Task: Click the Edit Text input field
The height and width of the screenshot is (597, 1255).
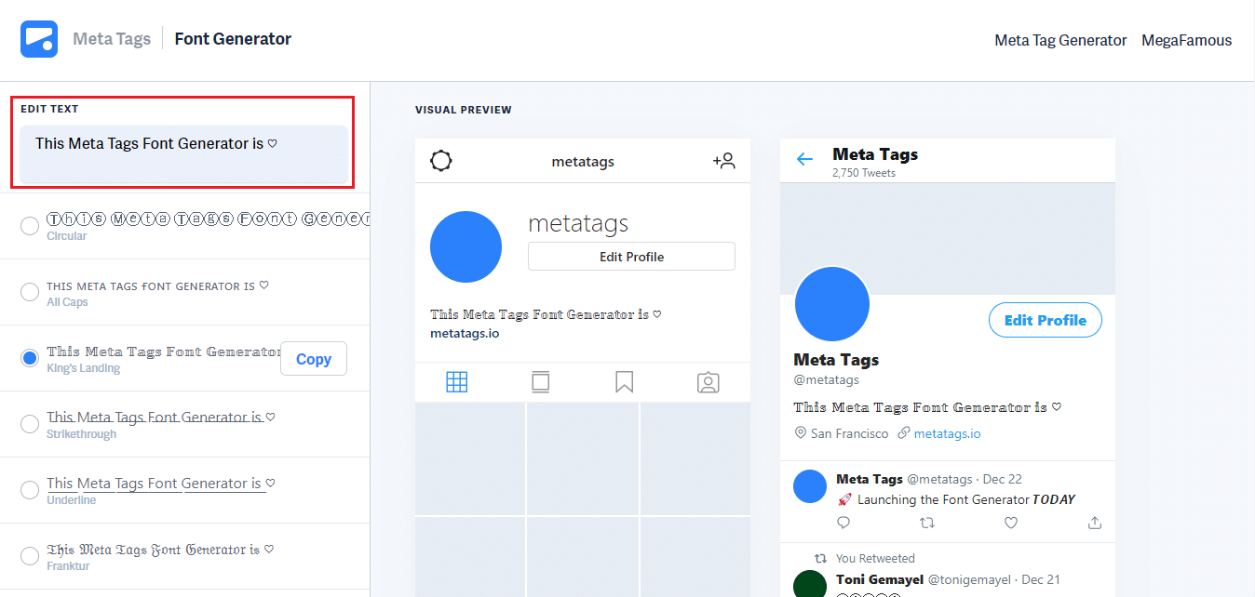Action: point(184,153)
